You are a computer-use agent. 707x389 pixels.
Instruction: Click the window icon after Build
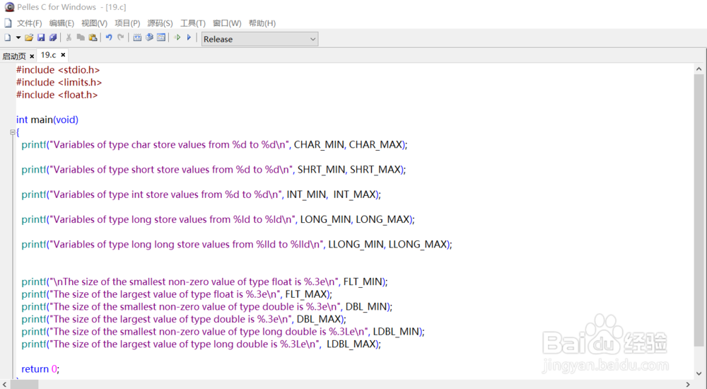pos(161,38)
